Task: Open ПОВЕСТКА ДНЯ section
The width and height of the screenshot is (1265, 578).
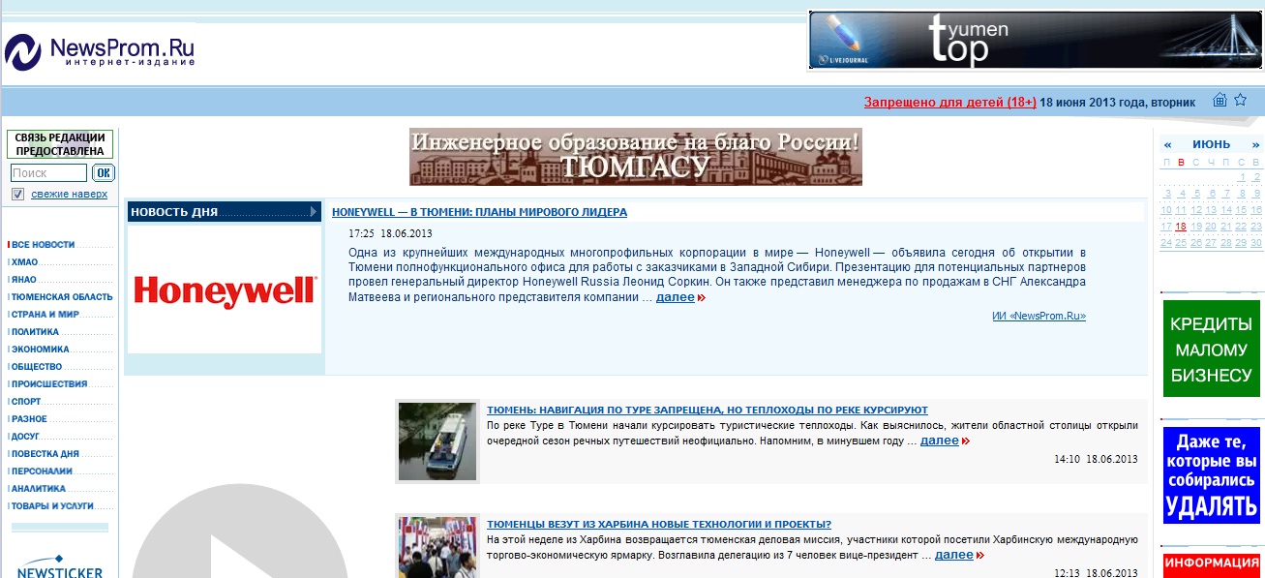Action: pyautogui.click(x=45, y=454)
